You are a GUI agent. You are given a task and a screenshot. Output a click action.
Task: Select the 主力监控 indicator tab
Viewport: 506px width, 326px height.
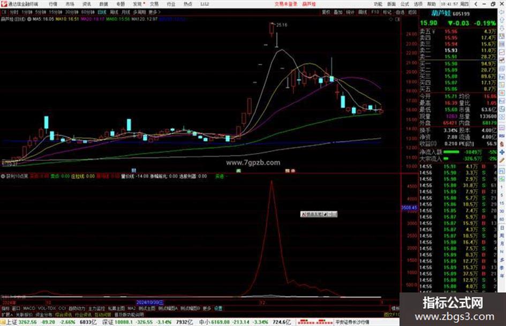[96, 308]
